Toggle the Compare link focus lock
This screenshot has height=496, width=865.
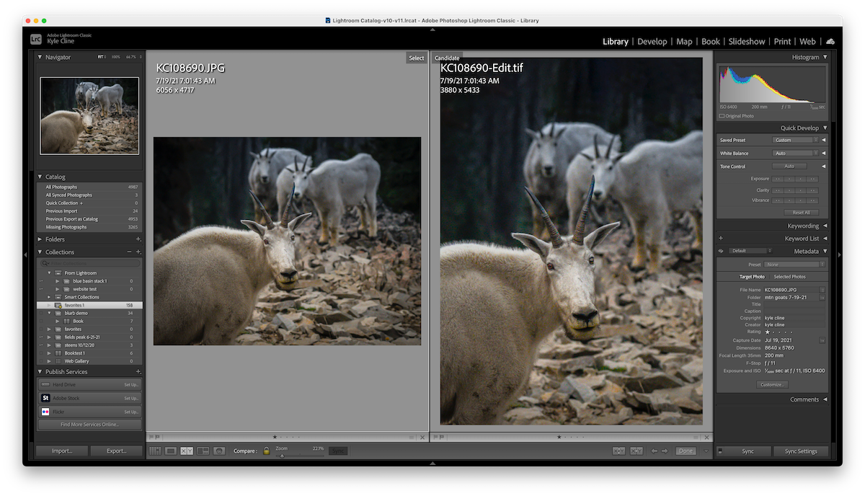click(x=266, y=451)
